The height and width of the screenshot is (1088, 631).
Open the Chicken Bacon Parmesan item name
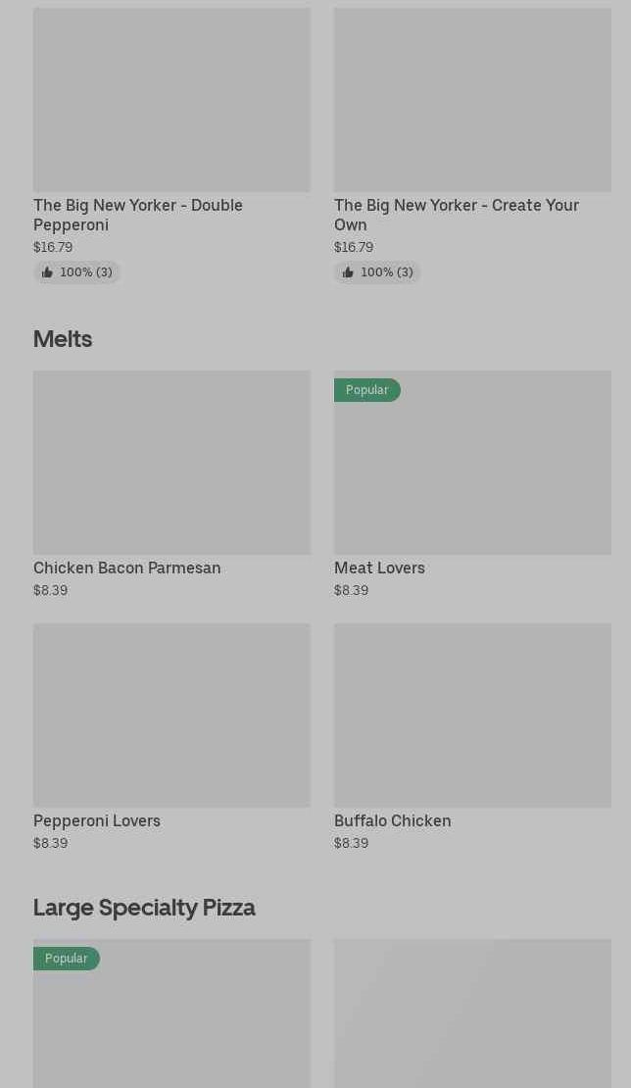coord(127,568)
